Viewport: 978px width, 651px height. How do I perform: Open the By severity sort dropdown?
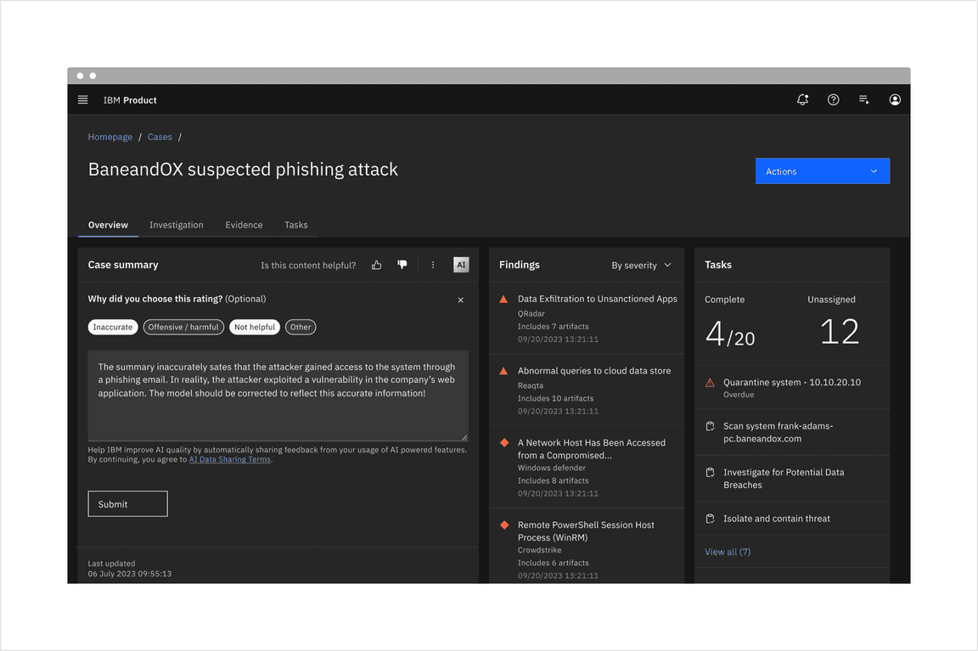tap(641, 266)
